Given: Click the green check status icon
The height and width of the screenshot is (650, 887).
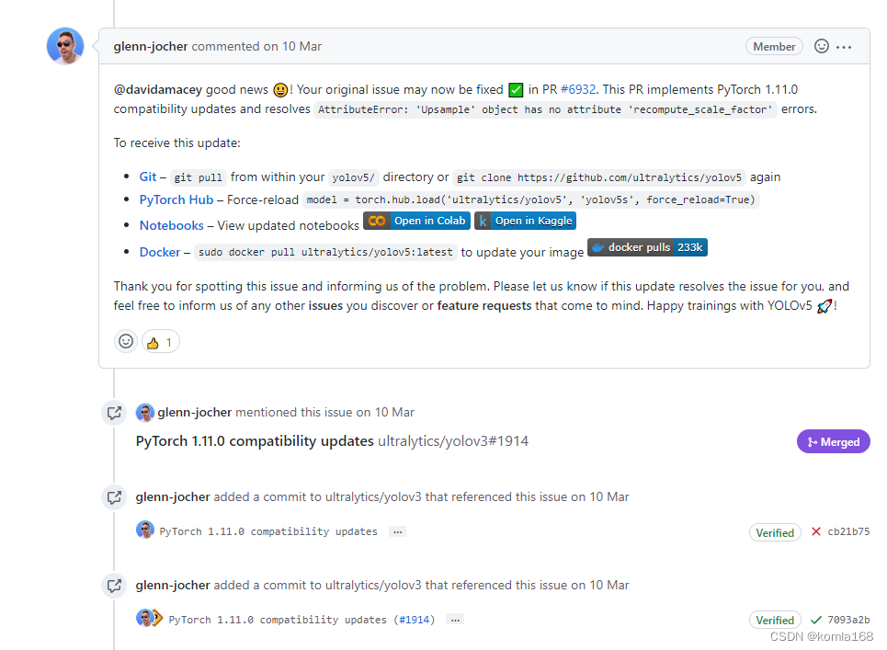Looking at the screenshot, I should (x=816, y=620).
